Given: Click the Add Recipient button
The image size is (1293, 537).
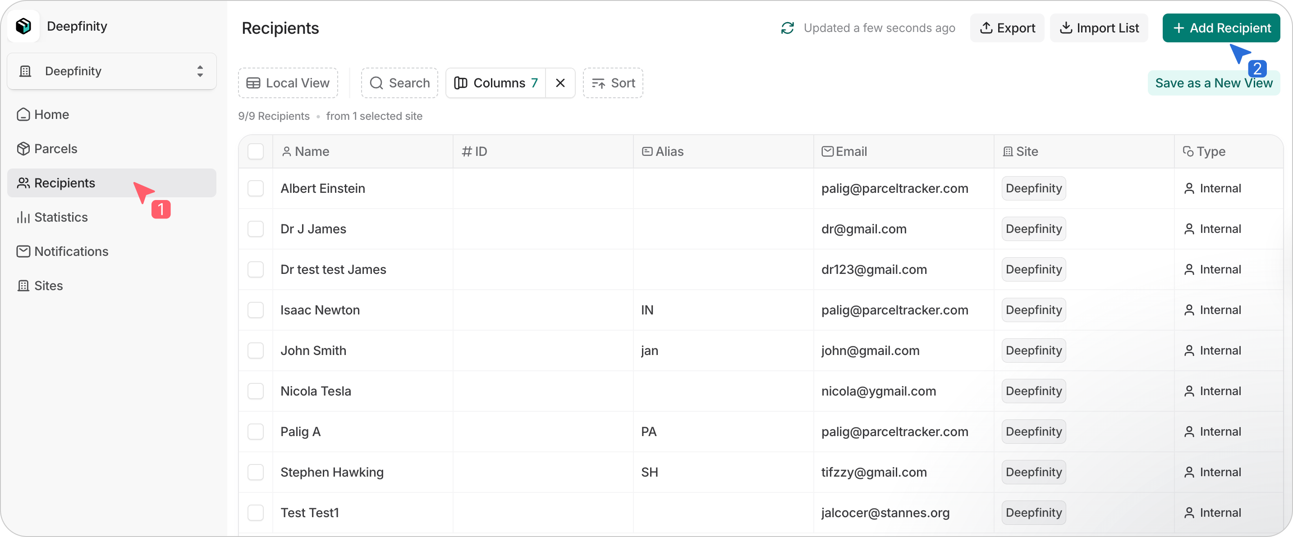Looking at the screenshot, I should pos(1221,28).
